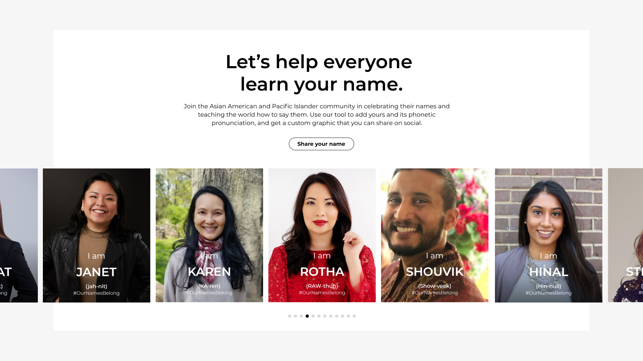Show the partially hidden card at the left edge

(19, 235)
